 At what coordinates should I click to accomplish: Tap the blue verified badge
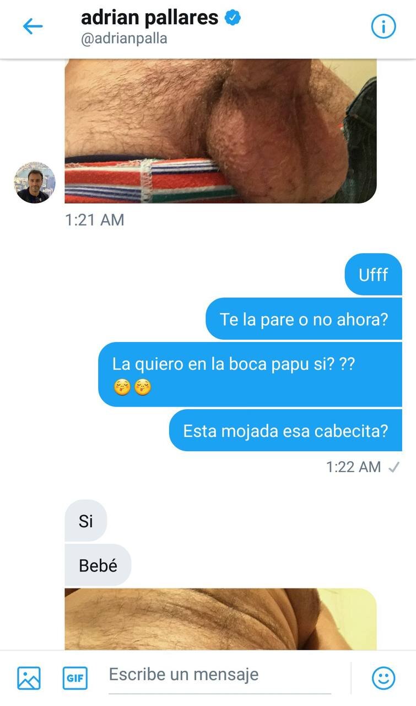[233, 18]
